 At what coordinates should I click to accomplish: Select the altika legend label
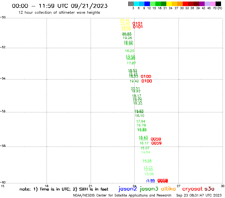tap(168, 189)
